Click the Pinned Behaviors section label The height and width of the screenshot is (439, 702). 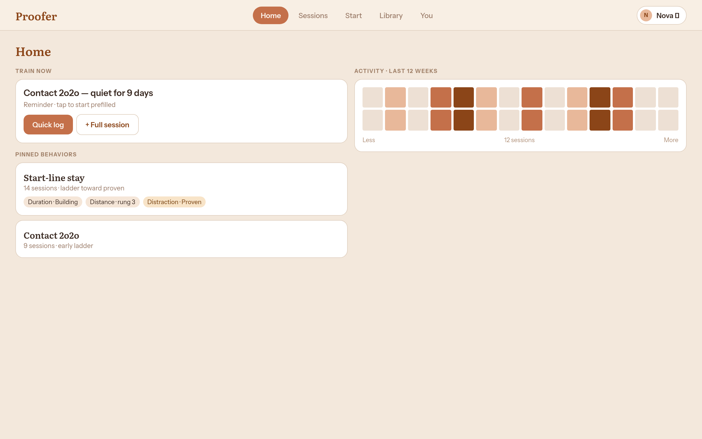pos(46,154)
